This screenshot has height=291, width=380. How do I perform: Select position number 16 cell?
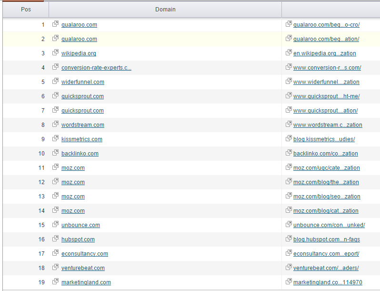[x=26, y=239]
